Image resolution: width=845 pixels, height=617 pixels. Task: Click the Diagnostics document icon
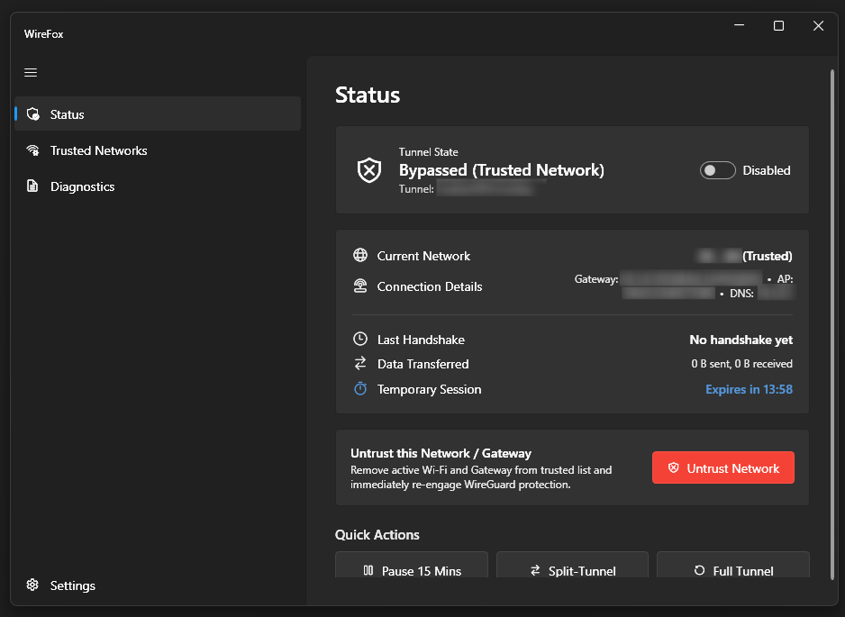coord(32,186)
